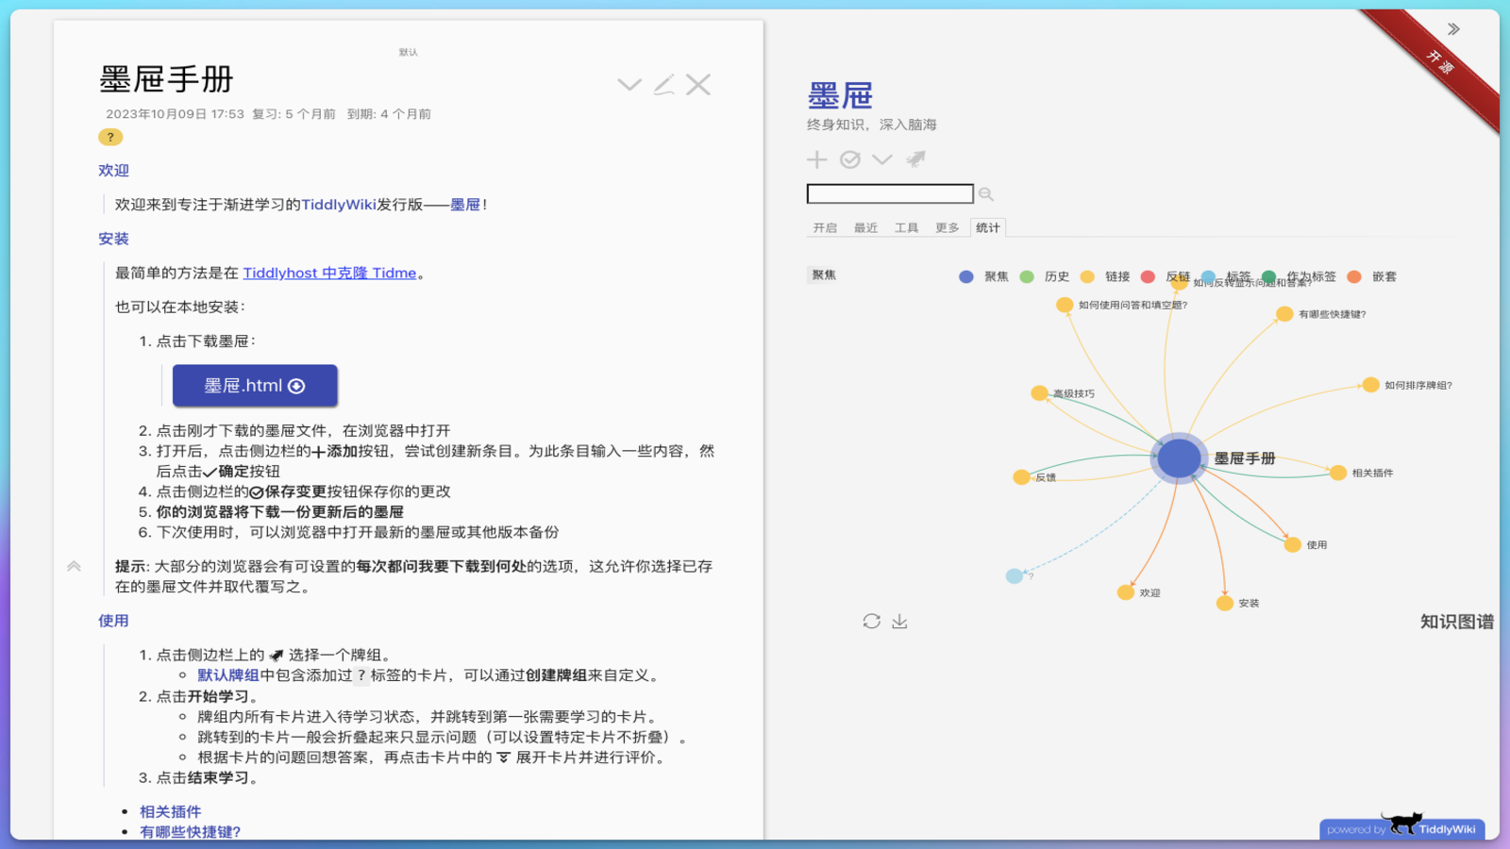Toggle the 历史 legend entry in the graph
The width and height of the screenshot is (1510, 849).
(1045, 276)
